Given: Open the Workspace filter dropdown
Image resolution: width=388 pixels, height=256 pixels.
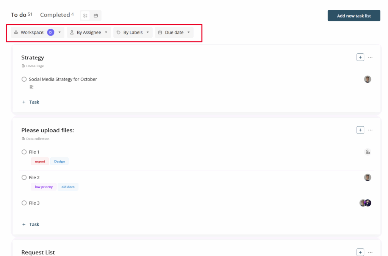Looking at the screenshot, I should click(x=38, y=33).
